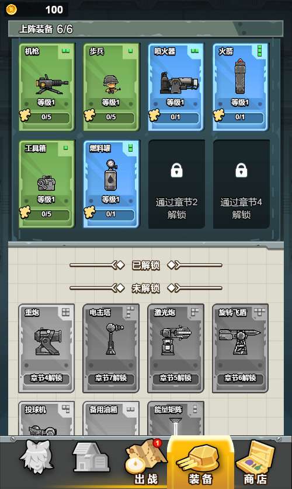This screenshot has height=489, width=292.
Task: Tap the 机枪 upgrade progress bar 0/5
Action: tap(47, 117)
